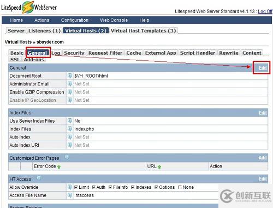Open info icon beside Customized Error Pages
Screen dimensions: 273x208
click(67, 157)
